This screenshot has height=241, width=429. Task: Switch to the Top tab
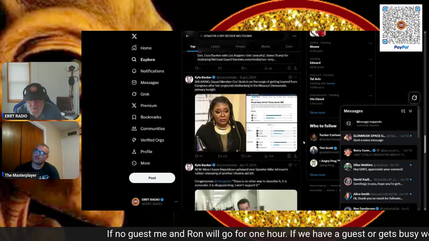tap(193, 47)
